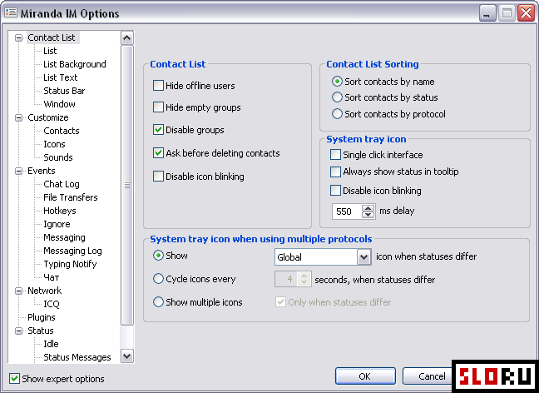Collapse the Events tree node
The image size is (539, 393).
(18, 171)
